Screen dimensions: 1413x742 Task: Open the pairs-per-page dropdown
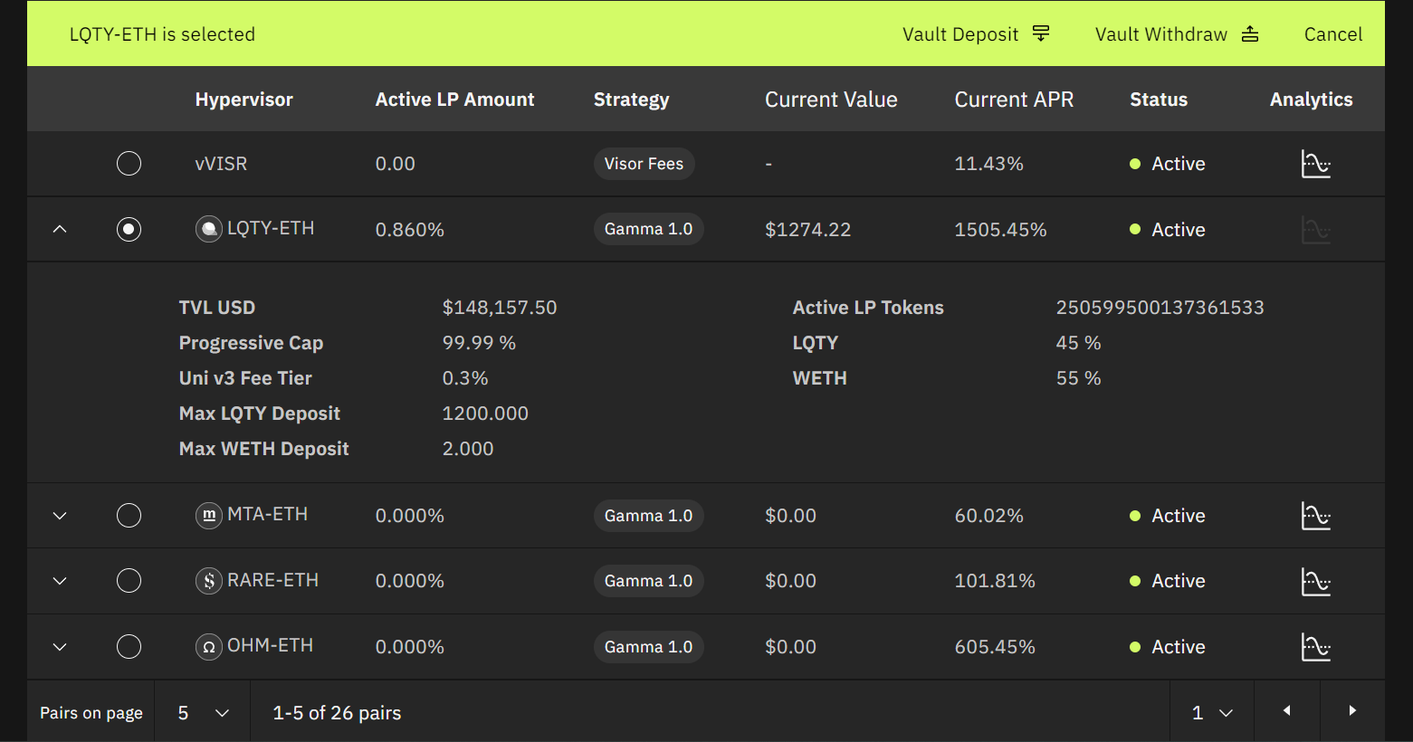pyautogui.click(x=203, y=713)
